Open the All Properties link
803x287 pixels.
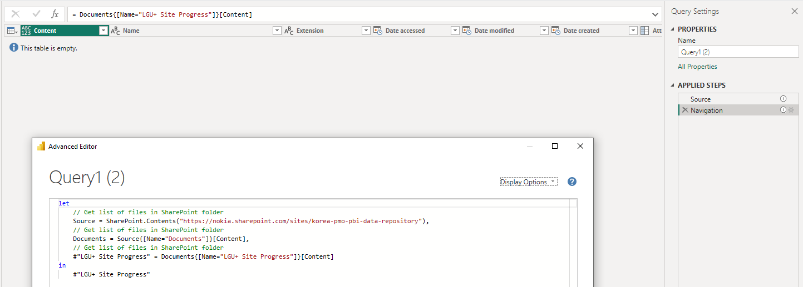[697, 67]
